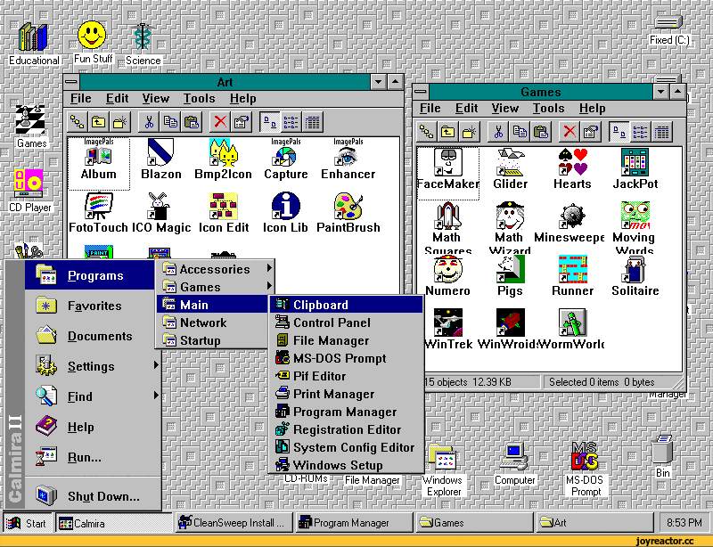
Task: Select the Album icon in the Art window
Action: [x=98, y=160]
